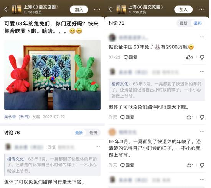Like the 一不小心就做上爷爷 comment
211x188 pixels.
190,165
